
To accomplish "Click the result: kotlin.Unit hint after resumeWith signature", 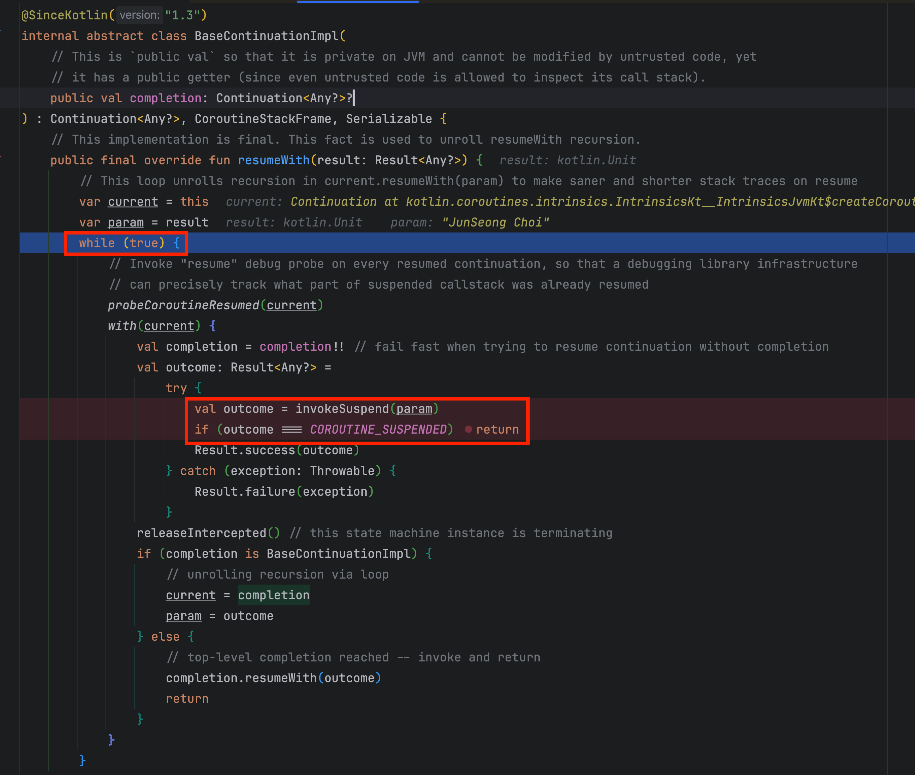I will click(568, 160).
